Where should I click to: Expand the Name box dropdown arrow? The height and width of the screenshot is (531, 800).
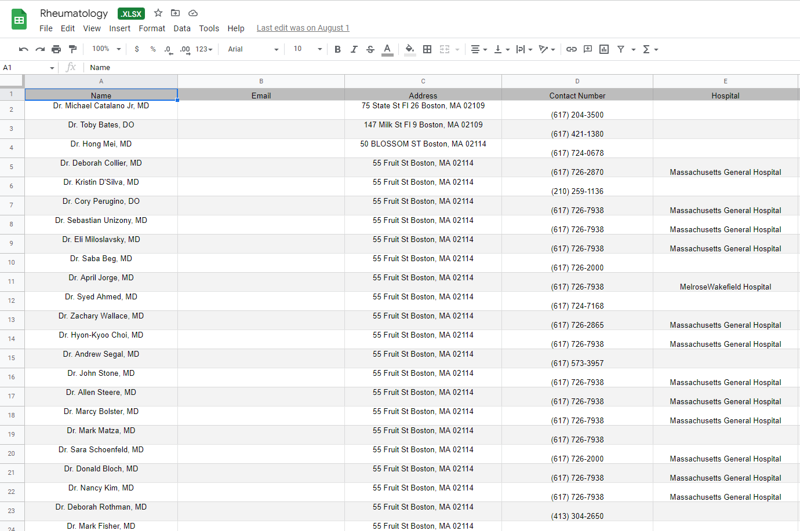(x=52, y=68)
